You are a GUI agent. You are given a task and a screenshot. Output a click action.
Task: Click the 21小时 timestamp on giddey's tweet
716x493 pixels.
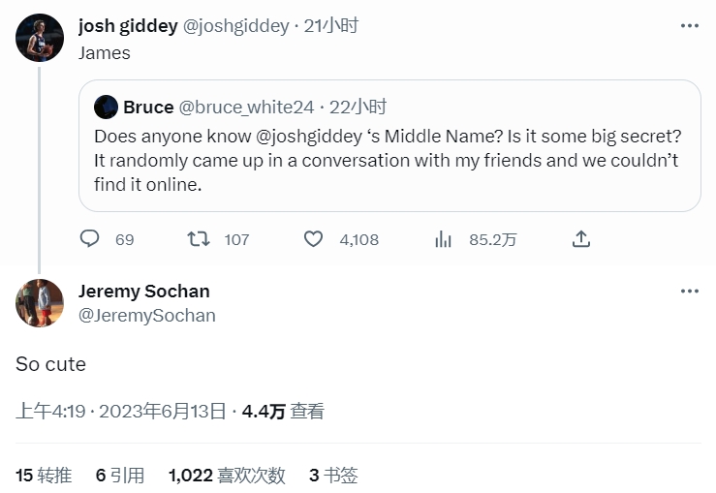331,26
